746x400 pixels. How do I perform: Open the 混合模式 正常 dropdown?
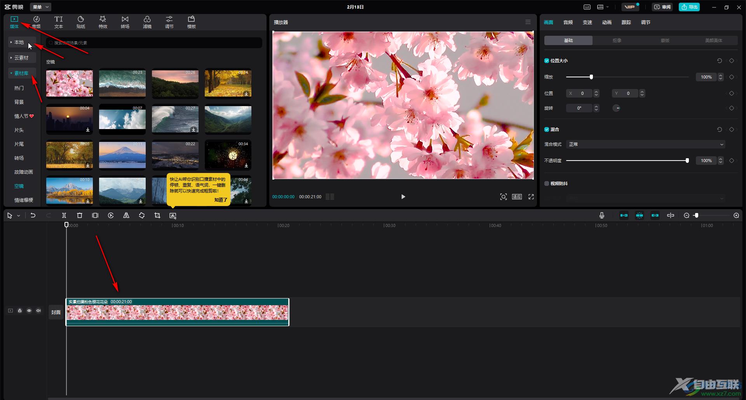coord(646,144)
